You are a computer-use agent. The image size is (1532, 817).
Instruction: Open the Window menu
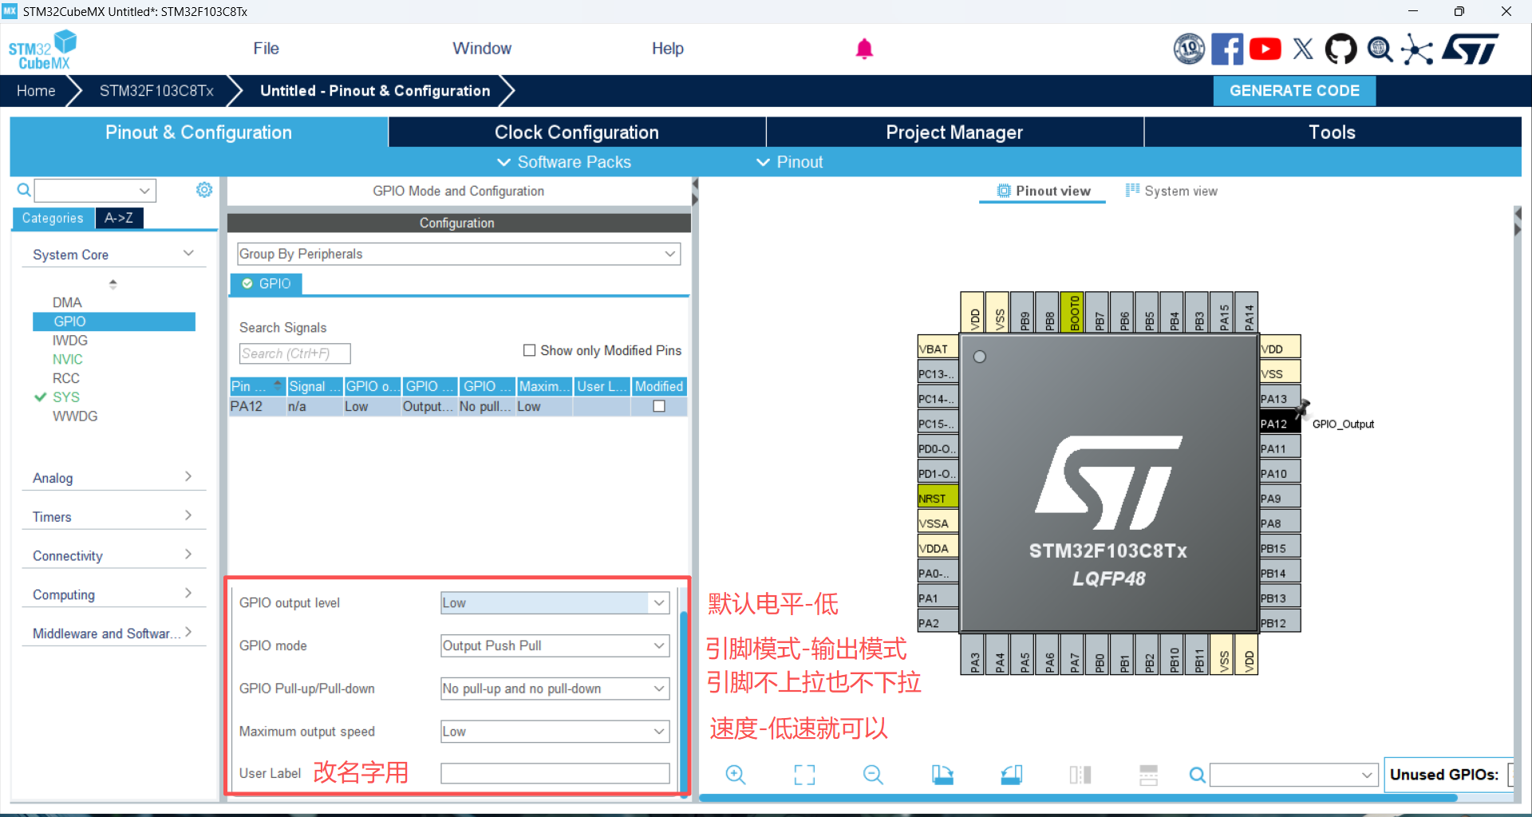[482, 49]
